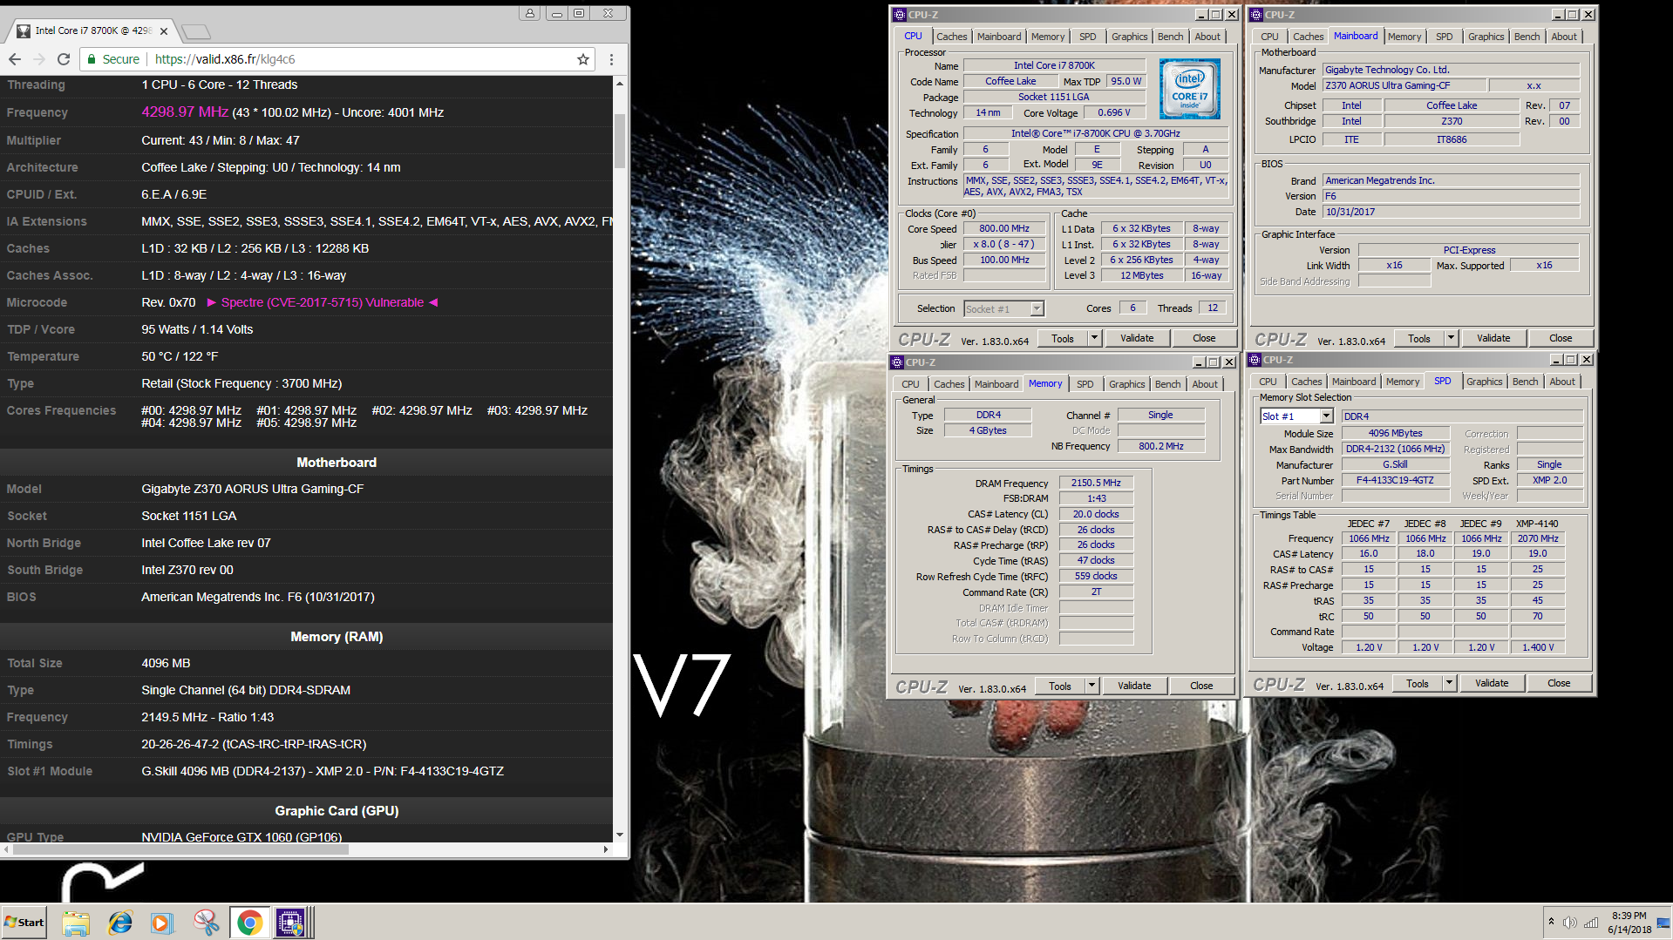
Task: Click the Core Voltage 0.696 V value
Action: 1113,112
